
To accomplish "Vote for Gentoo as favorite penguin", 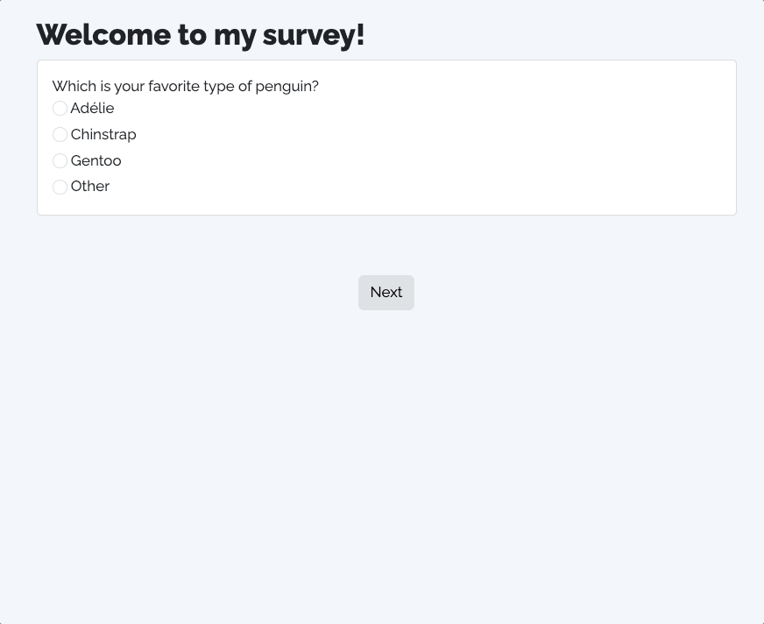I will click(x=60, y=161).
